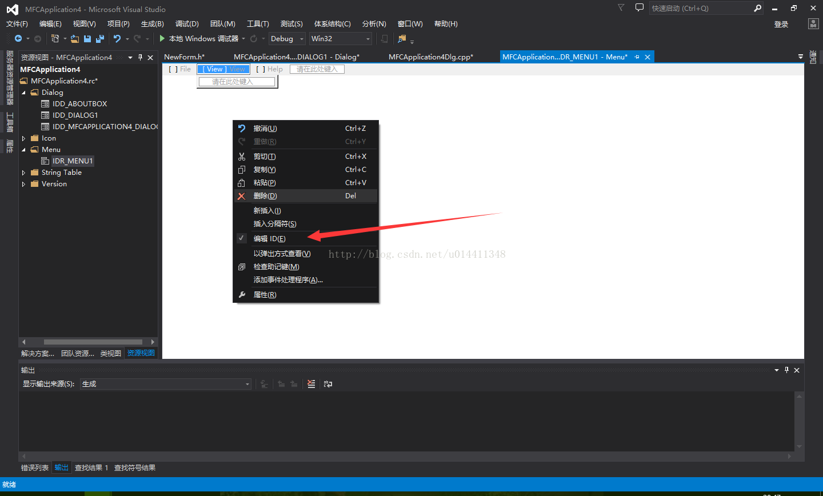Image resolution: width=823 pixels, height=496 pixels.
Task: Click the navigate backward arrow icon
Action: (x=18, y=38)
